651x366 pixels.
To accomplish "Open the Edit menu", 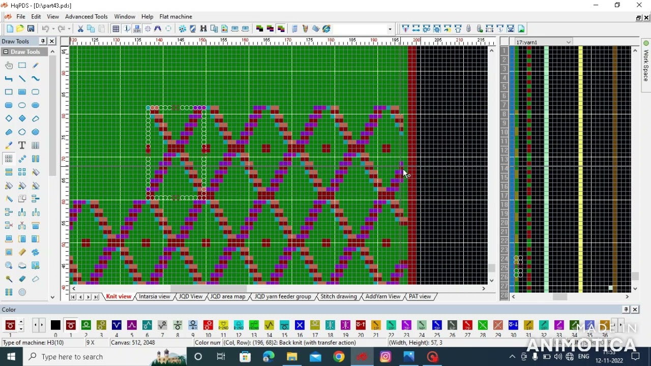I will (36, 17).
